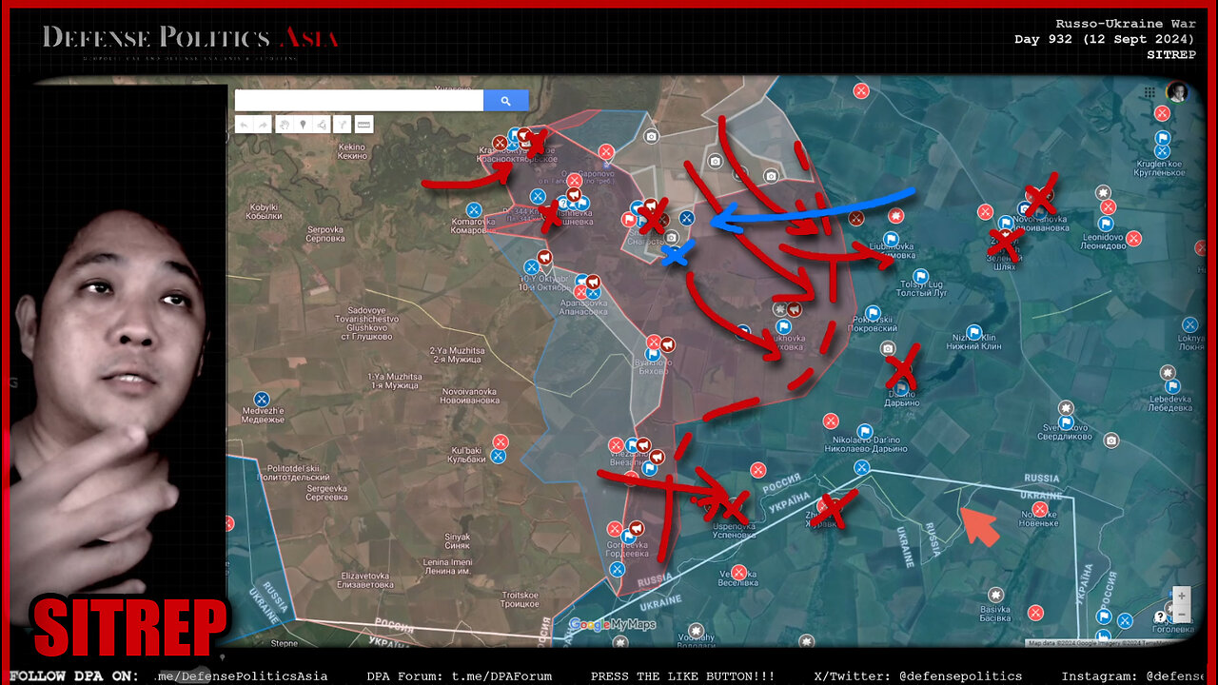Click the Kruglen'koe village label
Viewport: 1218px width, 685px height.
click(x=1159, y=168)
